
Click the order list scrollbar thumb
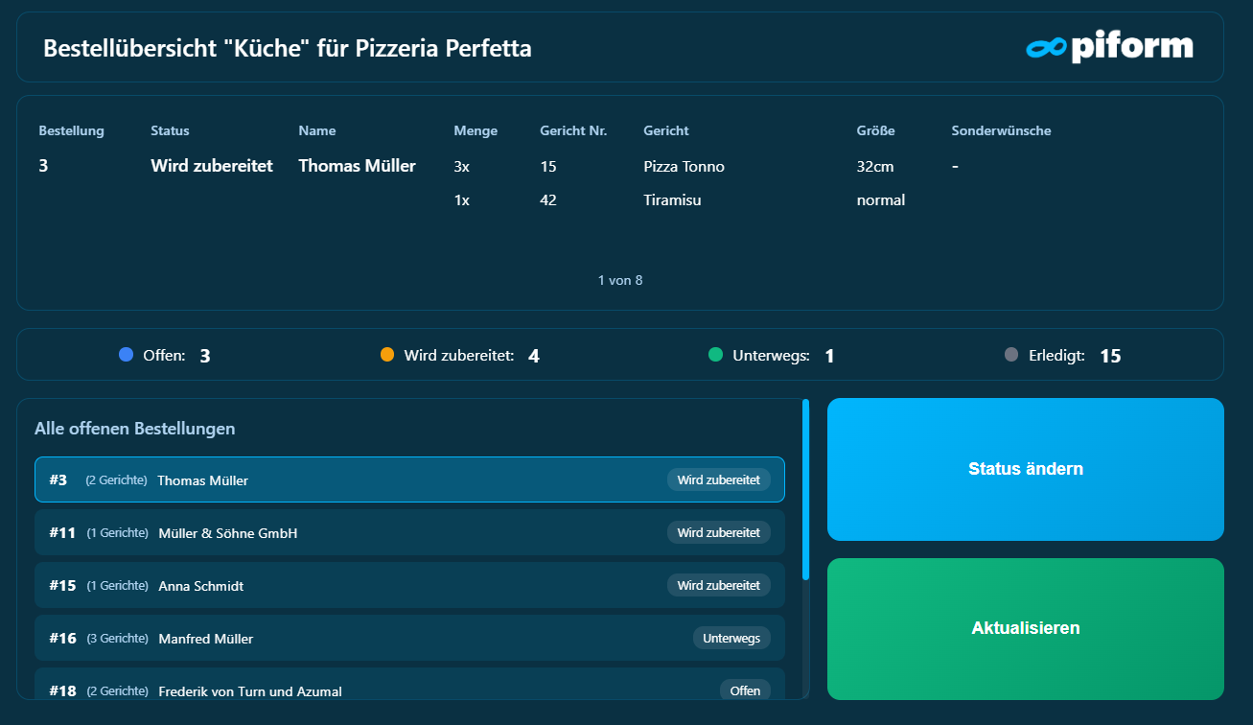pyautogui.click(x=805, y=489)
